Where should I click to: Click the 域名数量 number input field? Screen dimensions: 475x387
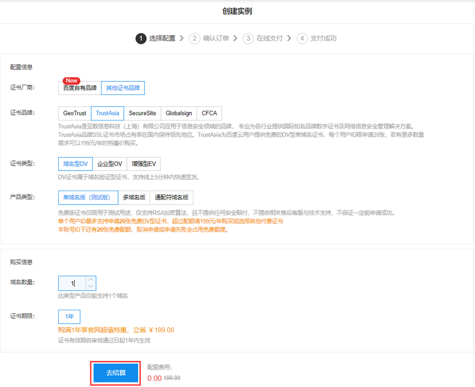click(72, 283)
